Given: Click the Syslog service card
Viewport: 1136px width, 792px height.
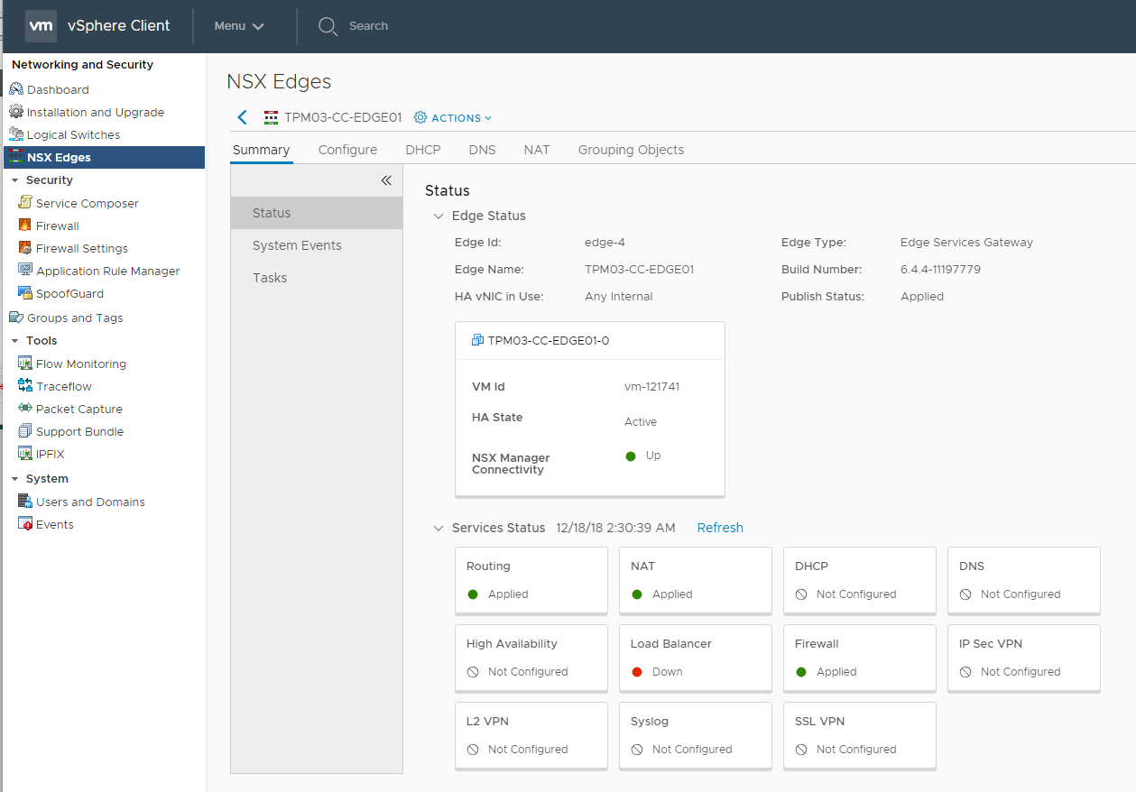Looking at the screenshot, I should point(695,735).
